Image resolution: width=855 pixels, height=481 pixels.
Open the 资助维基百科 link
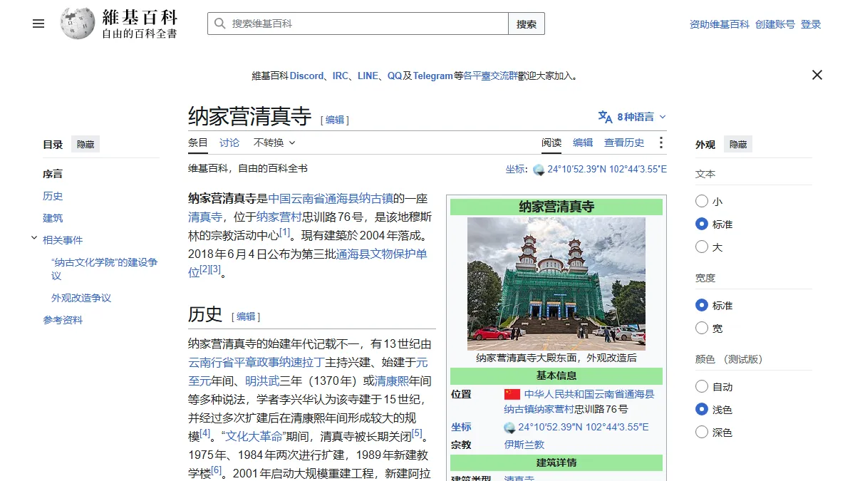click(720, 24)
